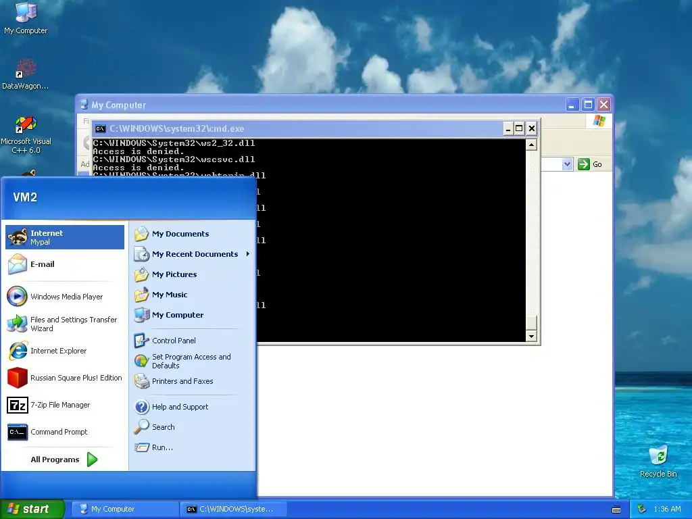
Task: Switch to cmd.exe taskbar button
Action: 234,510
